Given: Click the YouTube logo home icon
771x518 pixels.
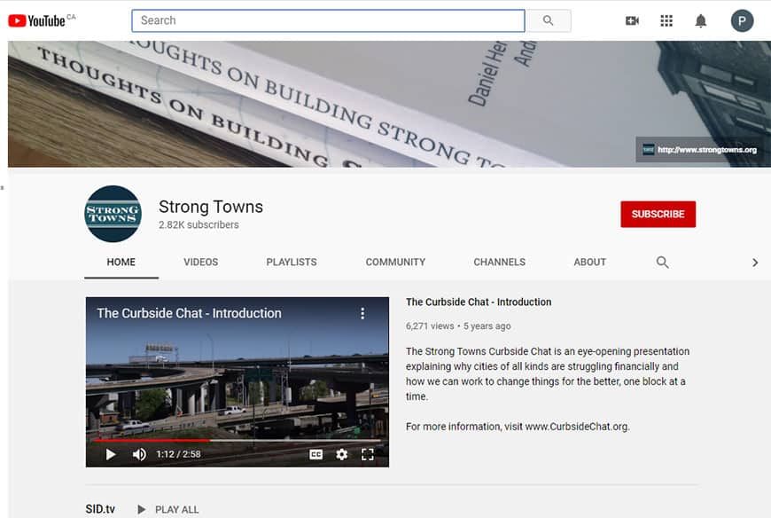Looking at the screenshot, I should pyautogui.click(x=37, y=20).
